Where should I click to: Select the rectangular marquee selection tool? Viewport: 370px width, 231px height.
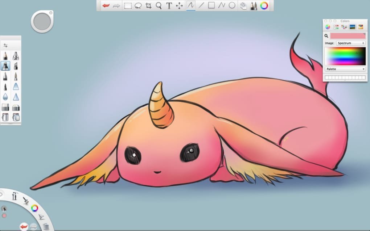[128, 5]
